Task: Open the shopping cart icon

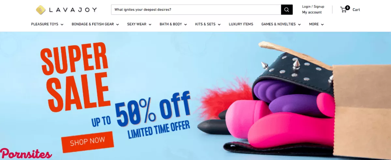Action: (343, 10)
